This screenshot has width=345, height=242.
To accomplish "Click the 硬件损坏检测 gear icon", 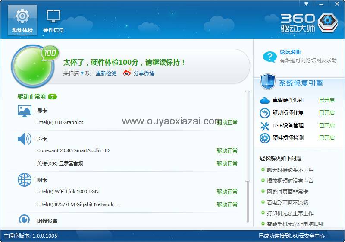I will 264,138.
